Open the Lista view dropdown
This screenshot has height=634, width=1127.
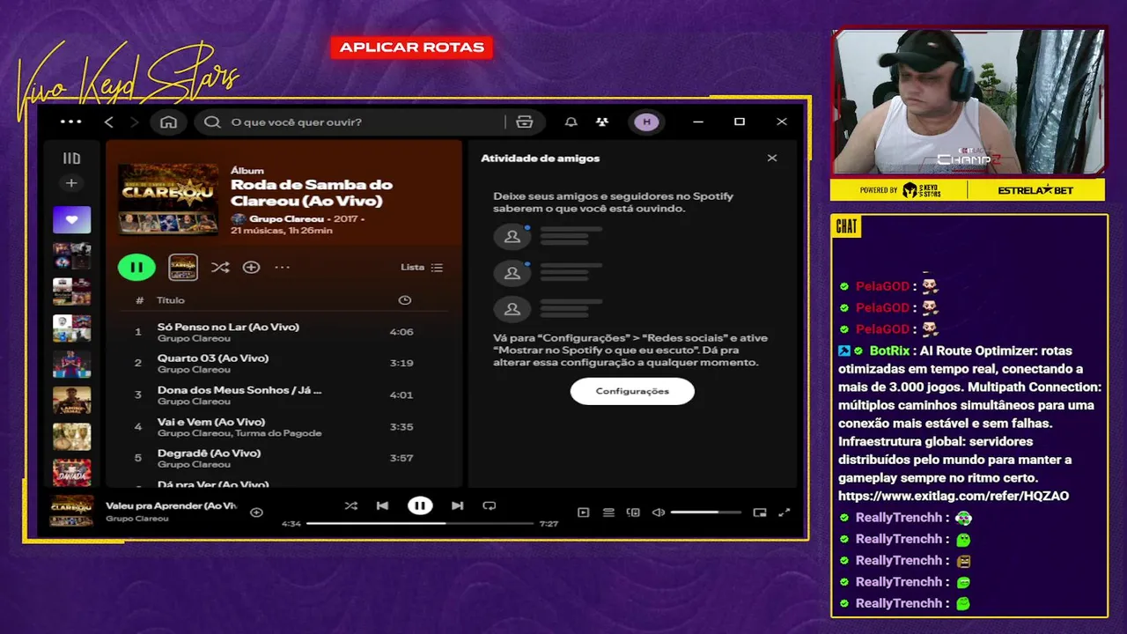pyautogui.click(x=422, y=267)
